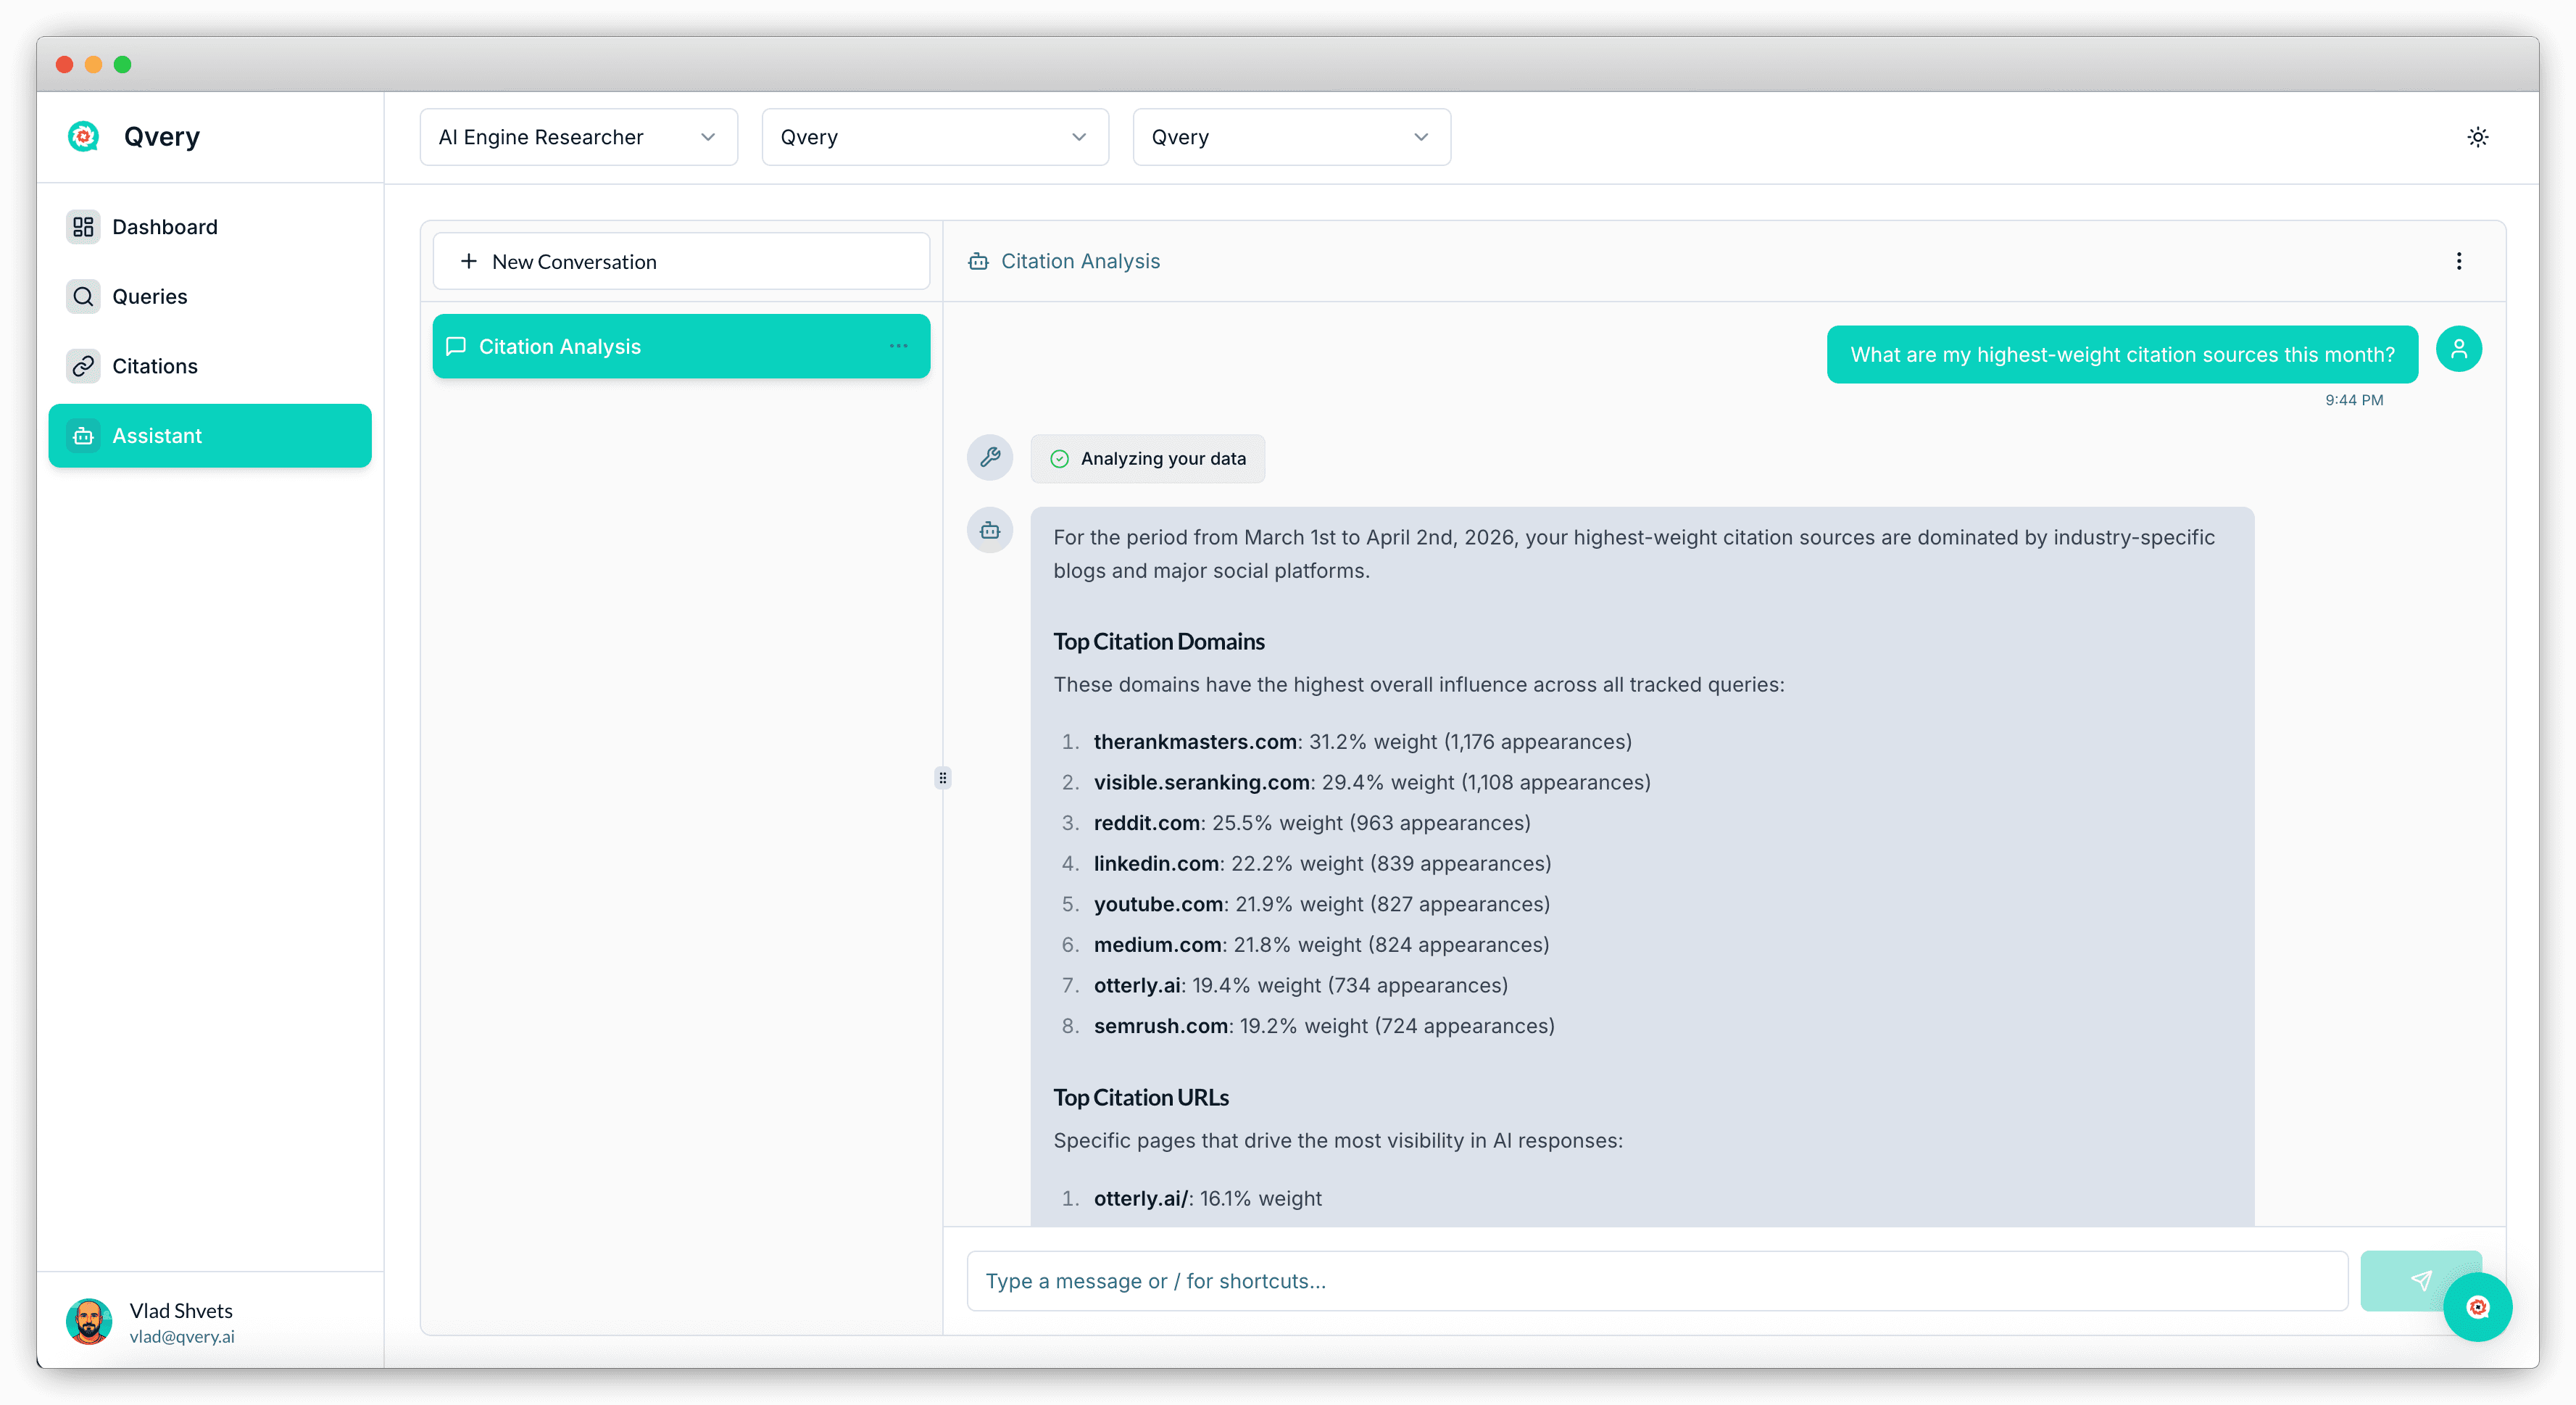Start a New Conversation
The height and width of the screenshot is (1405, 2576).
click(x=680, y=262)
